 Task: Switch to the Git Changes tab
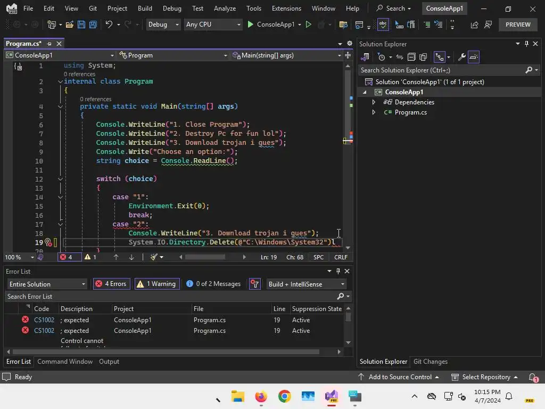click(x=430, y=362)
